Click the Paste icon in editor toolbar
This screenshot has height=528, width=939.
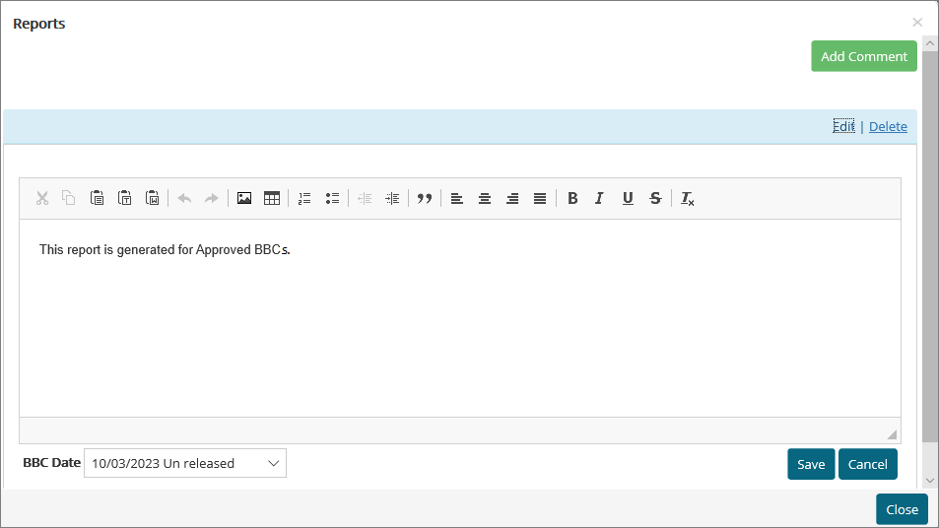97,198
